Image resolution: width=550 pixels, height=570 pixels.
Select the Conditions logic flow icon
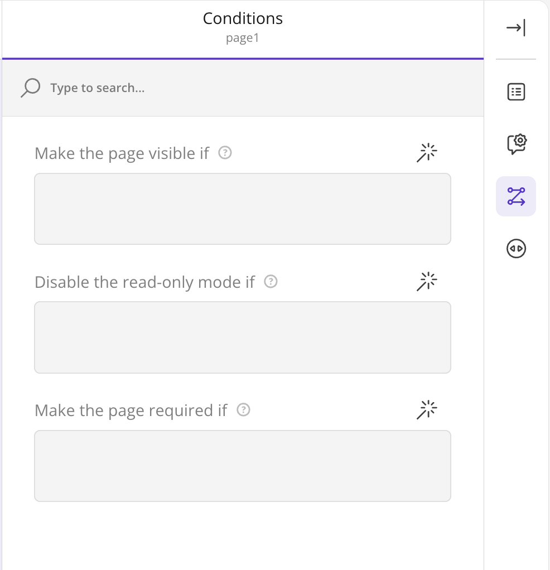click(516, 196)
